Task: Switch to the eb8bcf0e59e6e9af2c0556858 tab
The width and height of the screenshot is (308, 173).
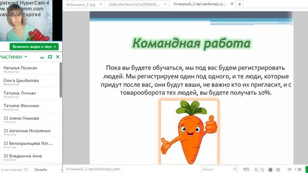Action: [134, 4]
